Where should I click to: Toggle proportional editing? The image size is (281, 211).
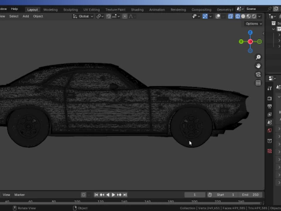point(125,16)
